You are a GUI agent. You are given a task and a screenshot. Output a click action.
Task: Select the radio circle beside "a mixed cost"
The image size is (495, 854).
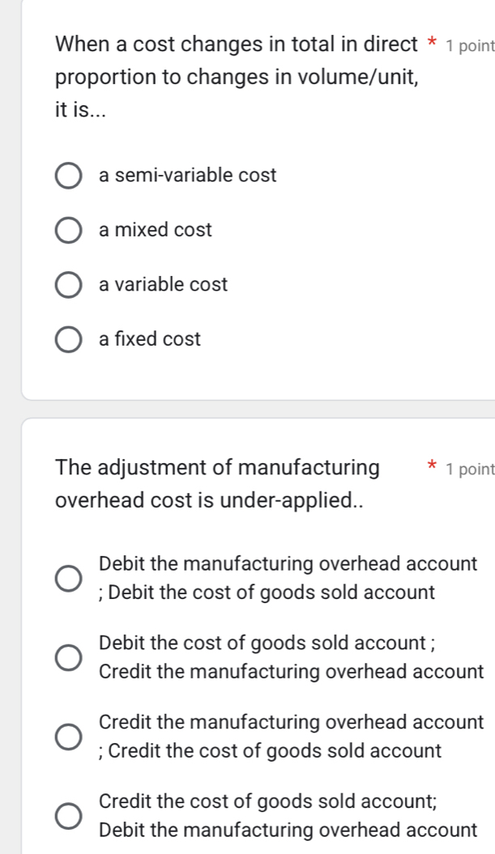point(70,229)
